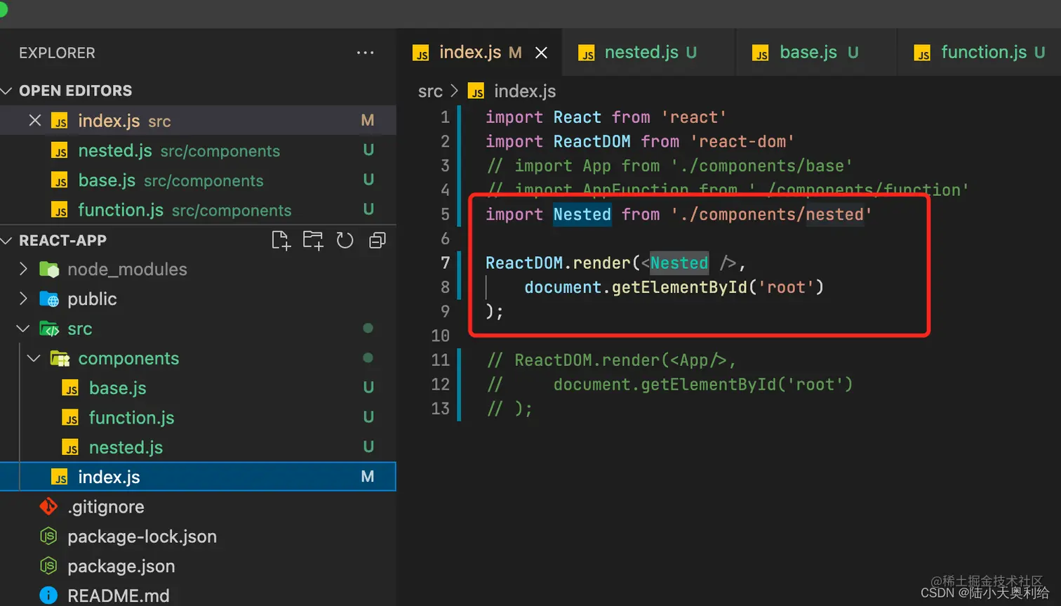This screenshot has width=1061, height=606.
Task: Open package-lock.json file
Action: [198, 536]
